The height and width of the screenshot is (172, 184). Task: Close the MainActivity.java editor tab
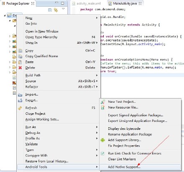tap(140, 3)
